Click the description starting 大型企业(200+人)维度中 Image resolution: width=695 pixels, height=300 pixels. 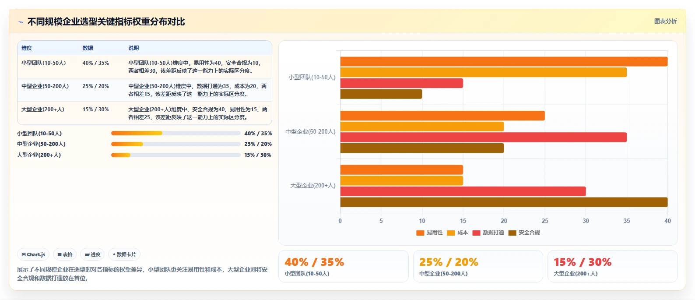198,113
